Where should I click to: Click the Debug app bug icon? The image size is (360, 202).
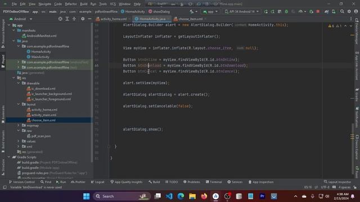tap(286, 11)
